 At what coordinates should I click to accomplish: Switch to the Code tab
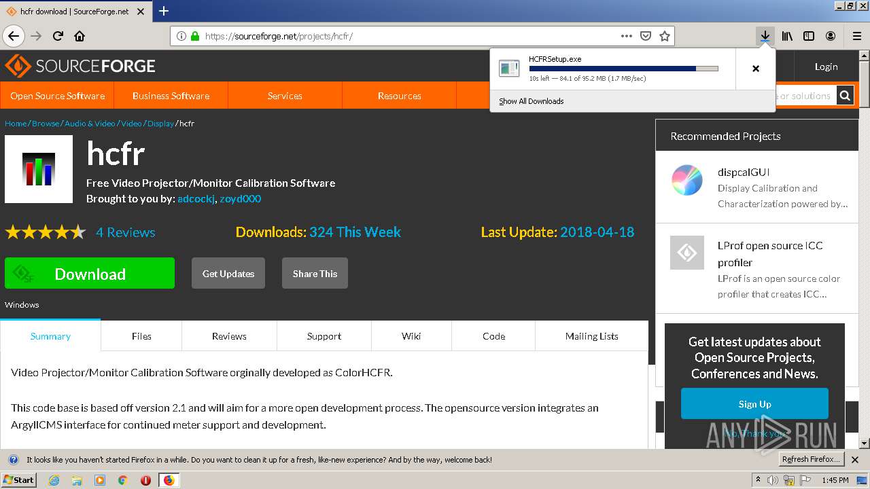click(493, 336)
